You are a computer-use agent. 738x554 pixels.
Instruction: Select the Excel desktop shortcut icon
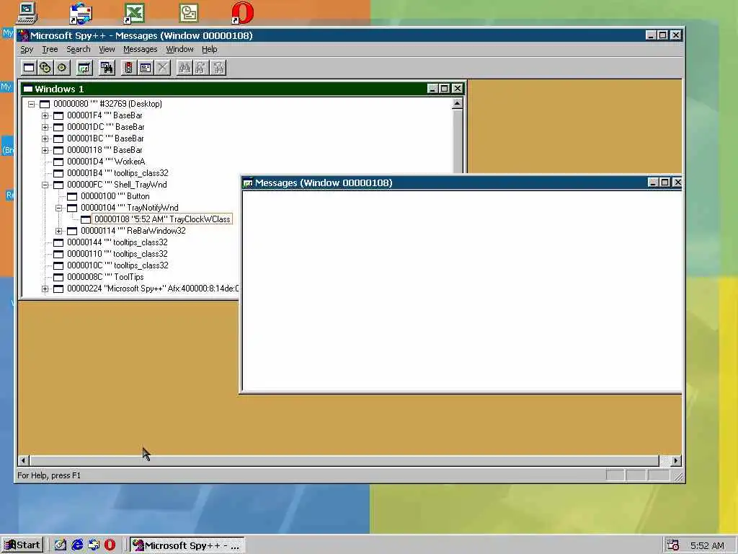tap(133, 13)
